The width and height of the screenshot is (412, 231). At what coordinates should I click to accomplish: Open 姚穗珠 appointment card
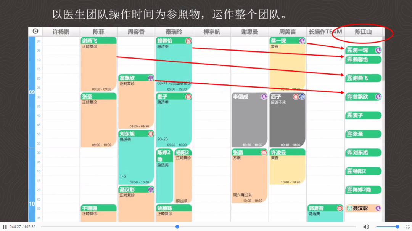174,213
